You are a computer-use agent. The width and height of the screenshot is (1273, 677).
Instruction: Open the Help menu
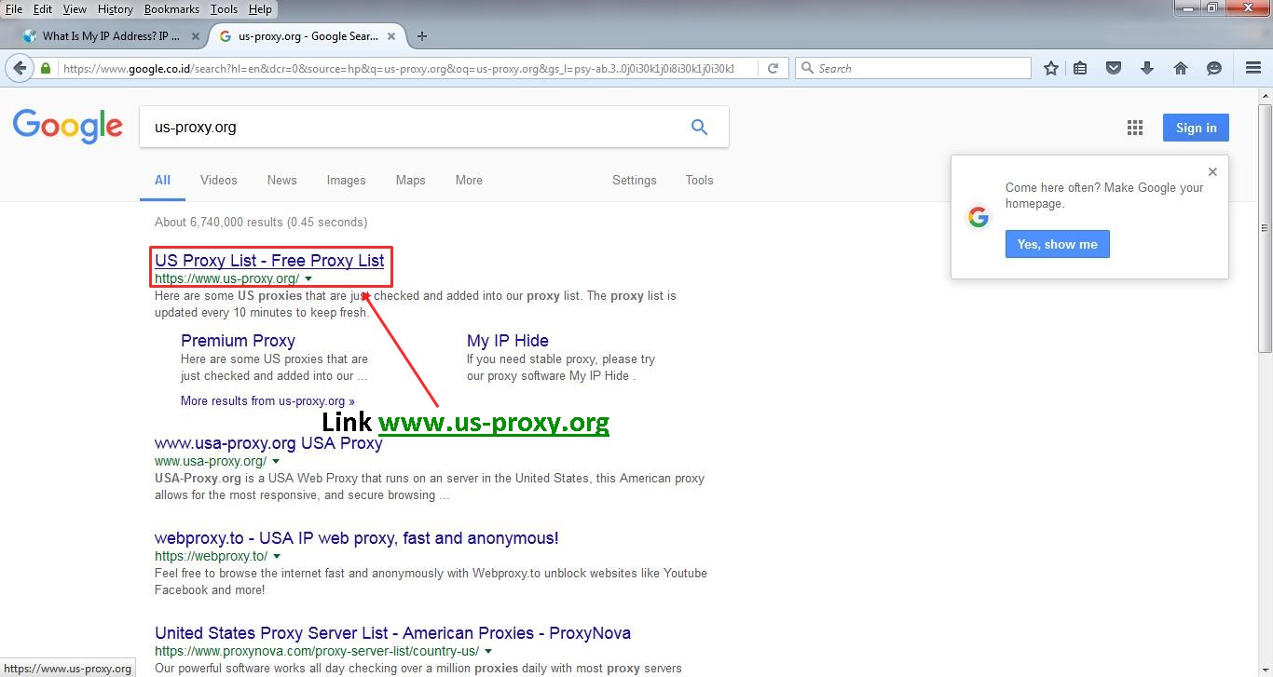(x=260, y=9)
